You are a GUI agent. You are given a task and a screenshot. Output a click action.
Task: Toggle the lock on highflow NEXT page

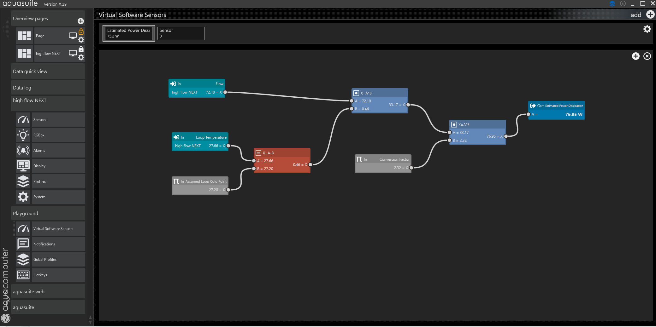point(81,49)
